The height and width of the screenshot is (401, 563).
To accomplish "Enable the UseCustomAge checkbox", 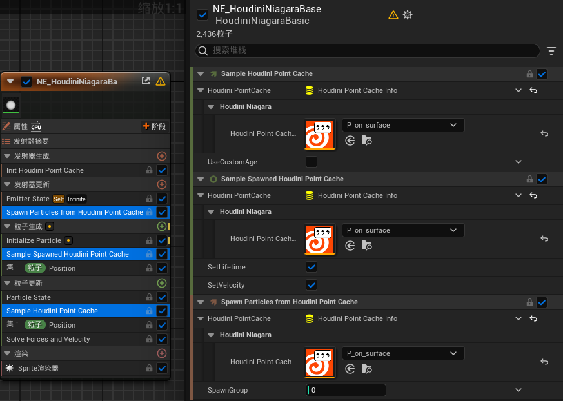I will [x=311, y=162].
